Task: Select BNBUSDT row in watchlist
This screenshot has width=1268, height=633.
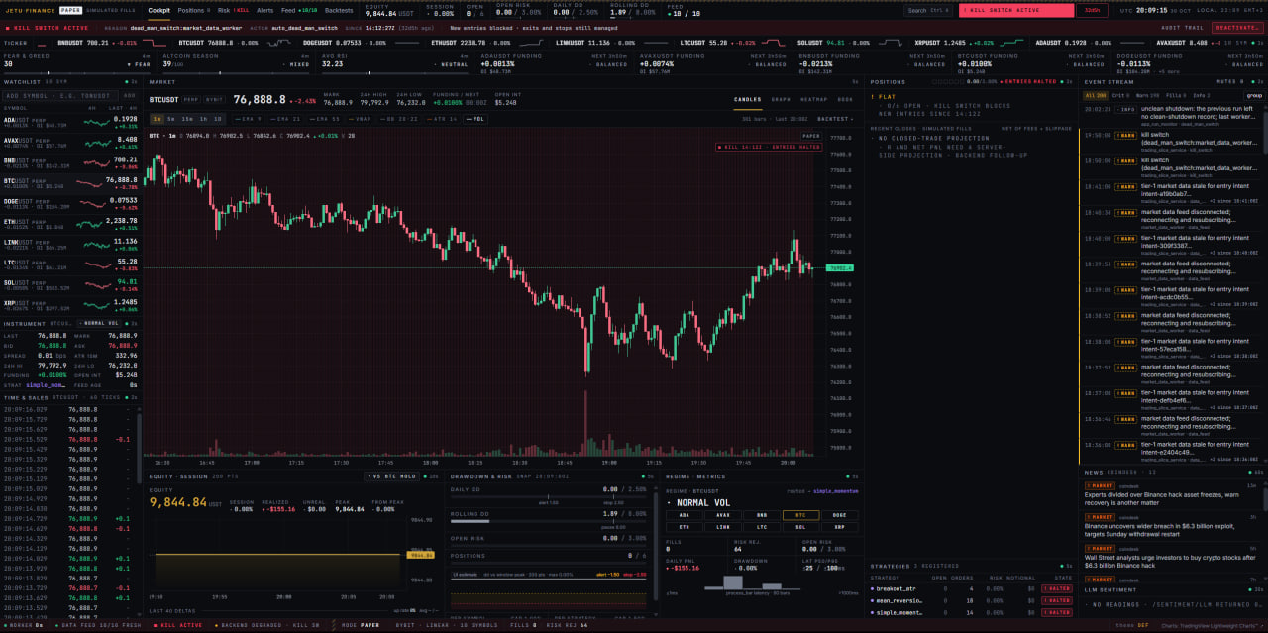Action: (69, 162)
